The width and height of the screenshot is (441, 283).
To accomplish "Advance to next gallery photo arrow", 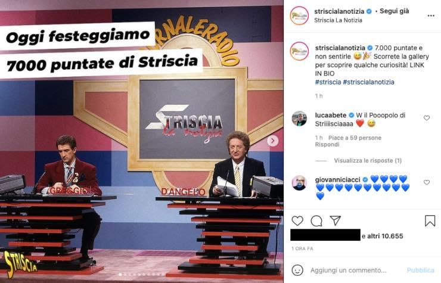I will (272, 141).
